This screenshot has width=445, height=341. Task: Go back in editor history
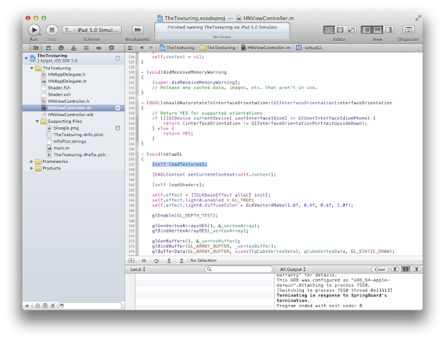[141, 48]
